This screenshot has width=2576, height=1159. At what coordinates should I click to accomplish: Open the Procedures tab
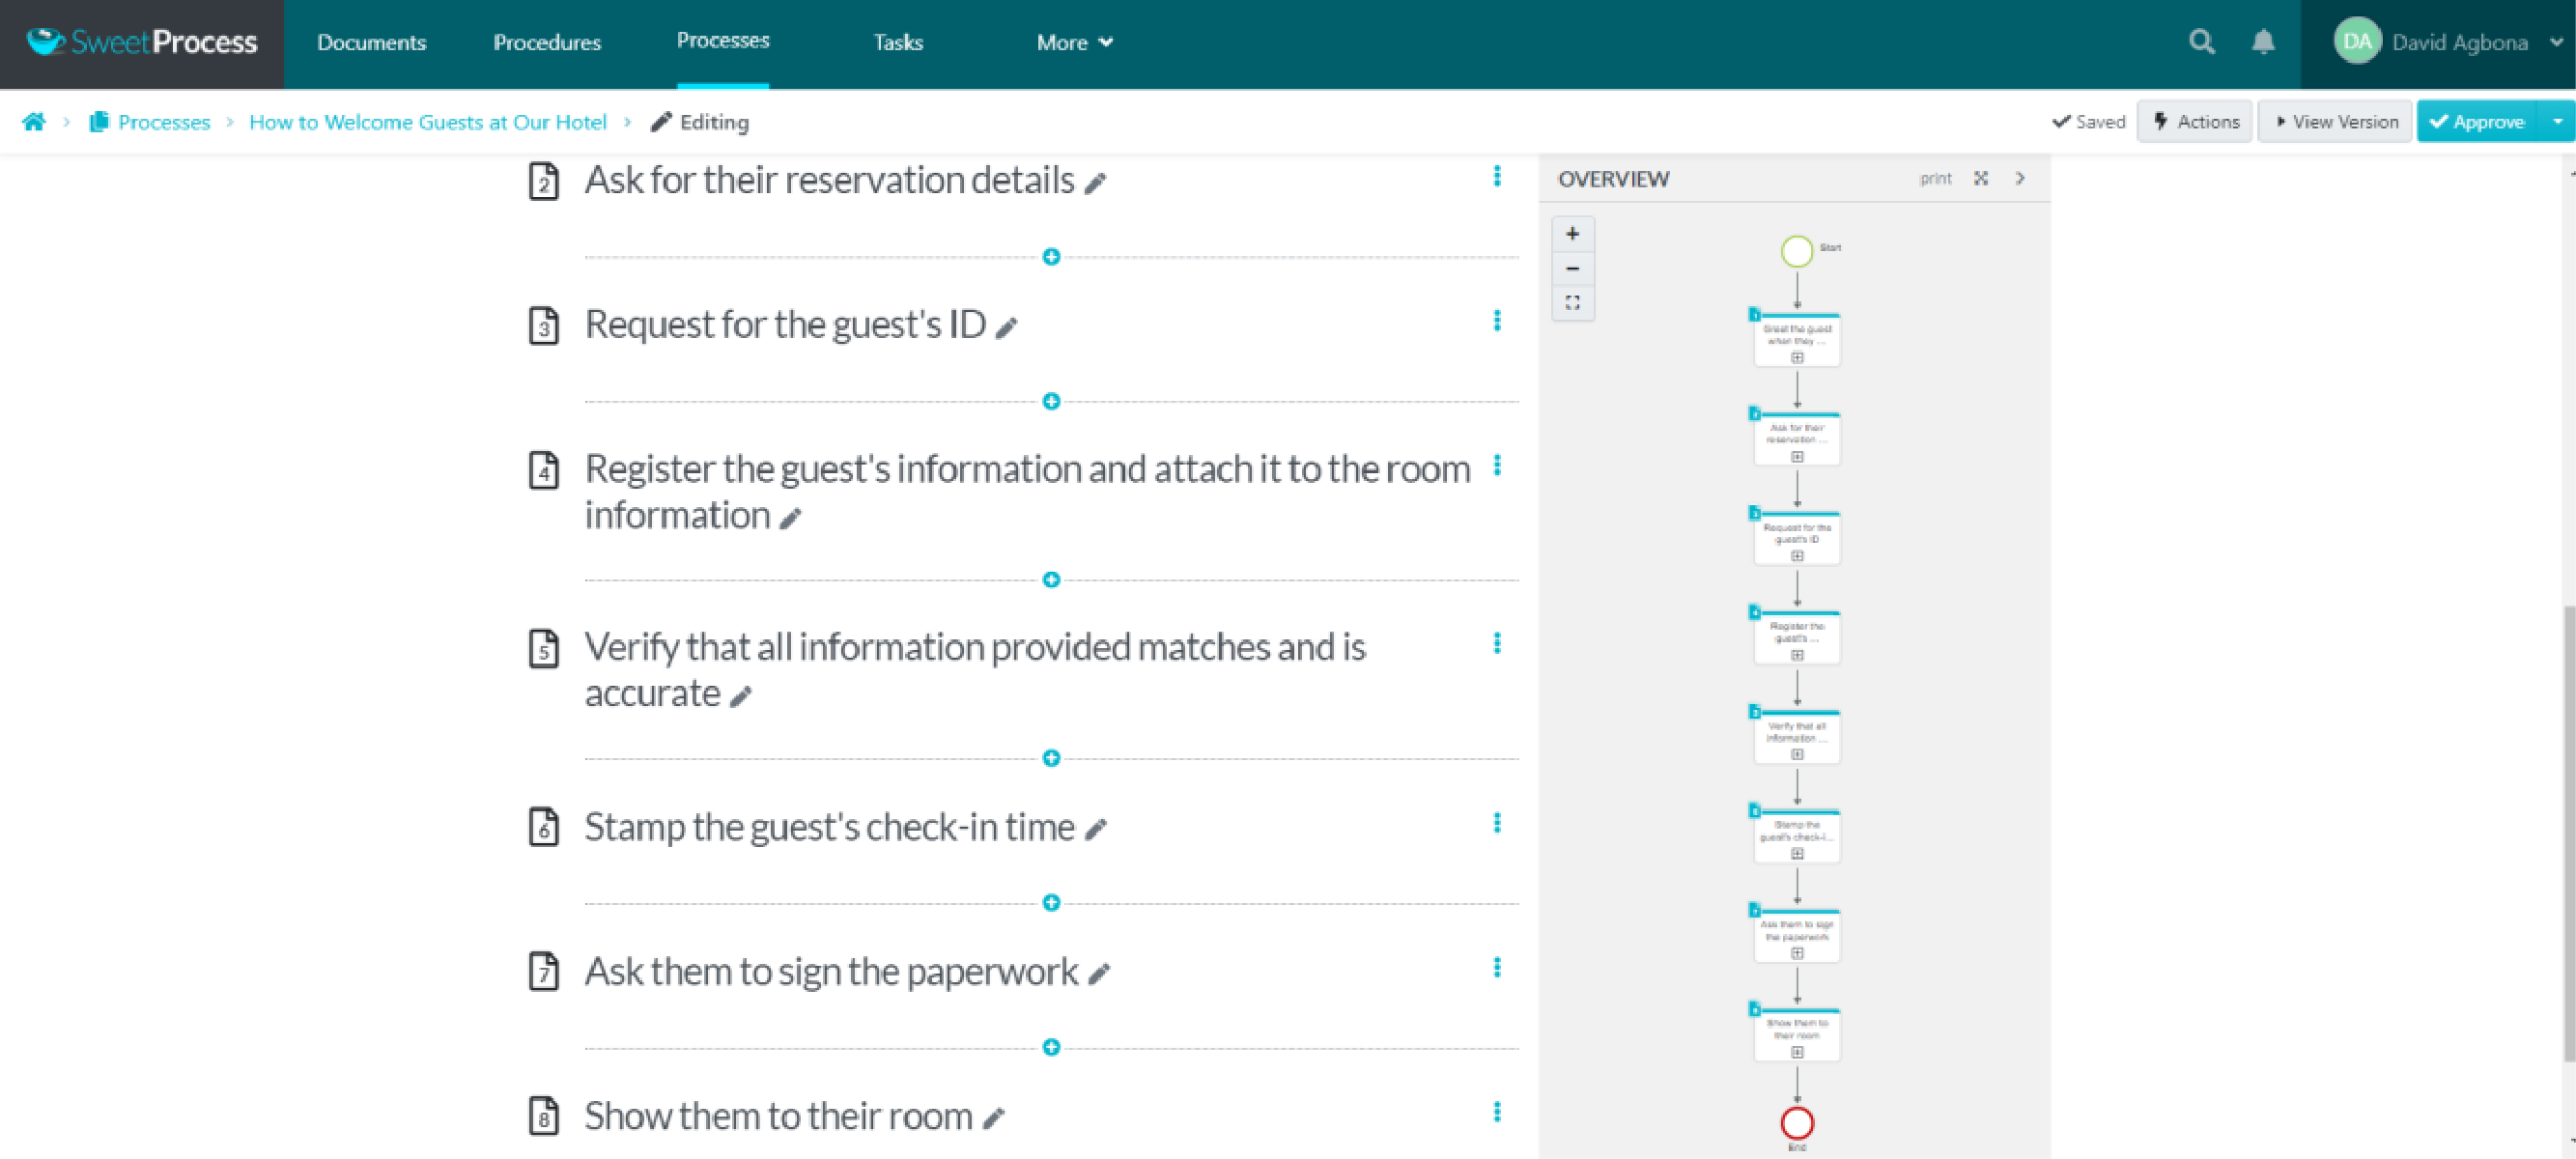pos(547,42)
